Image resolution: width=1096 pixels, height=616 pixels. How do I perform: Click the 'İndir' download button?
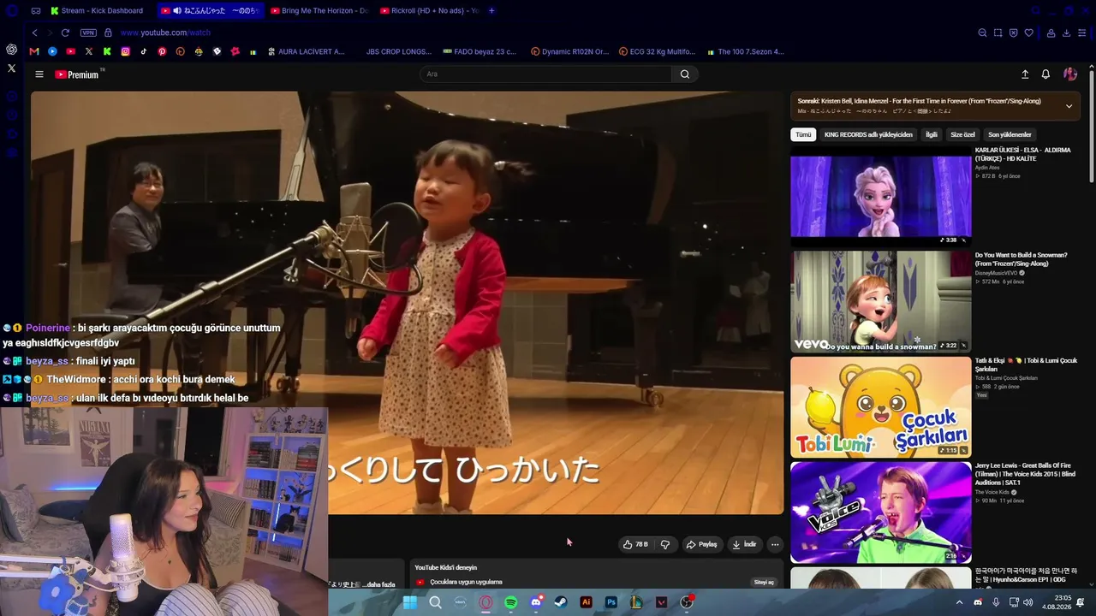(x=744, y=544)
